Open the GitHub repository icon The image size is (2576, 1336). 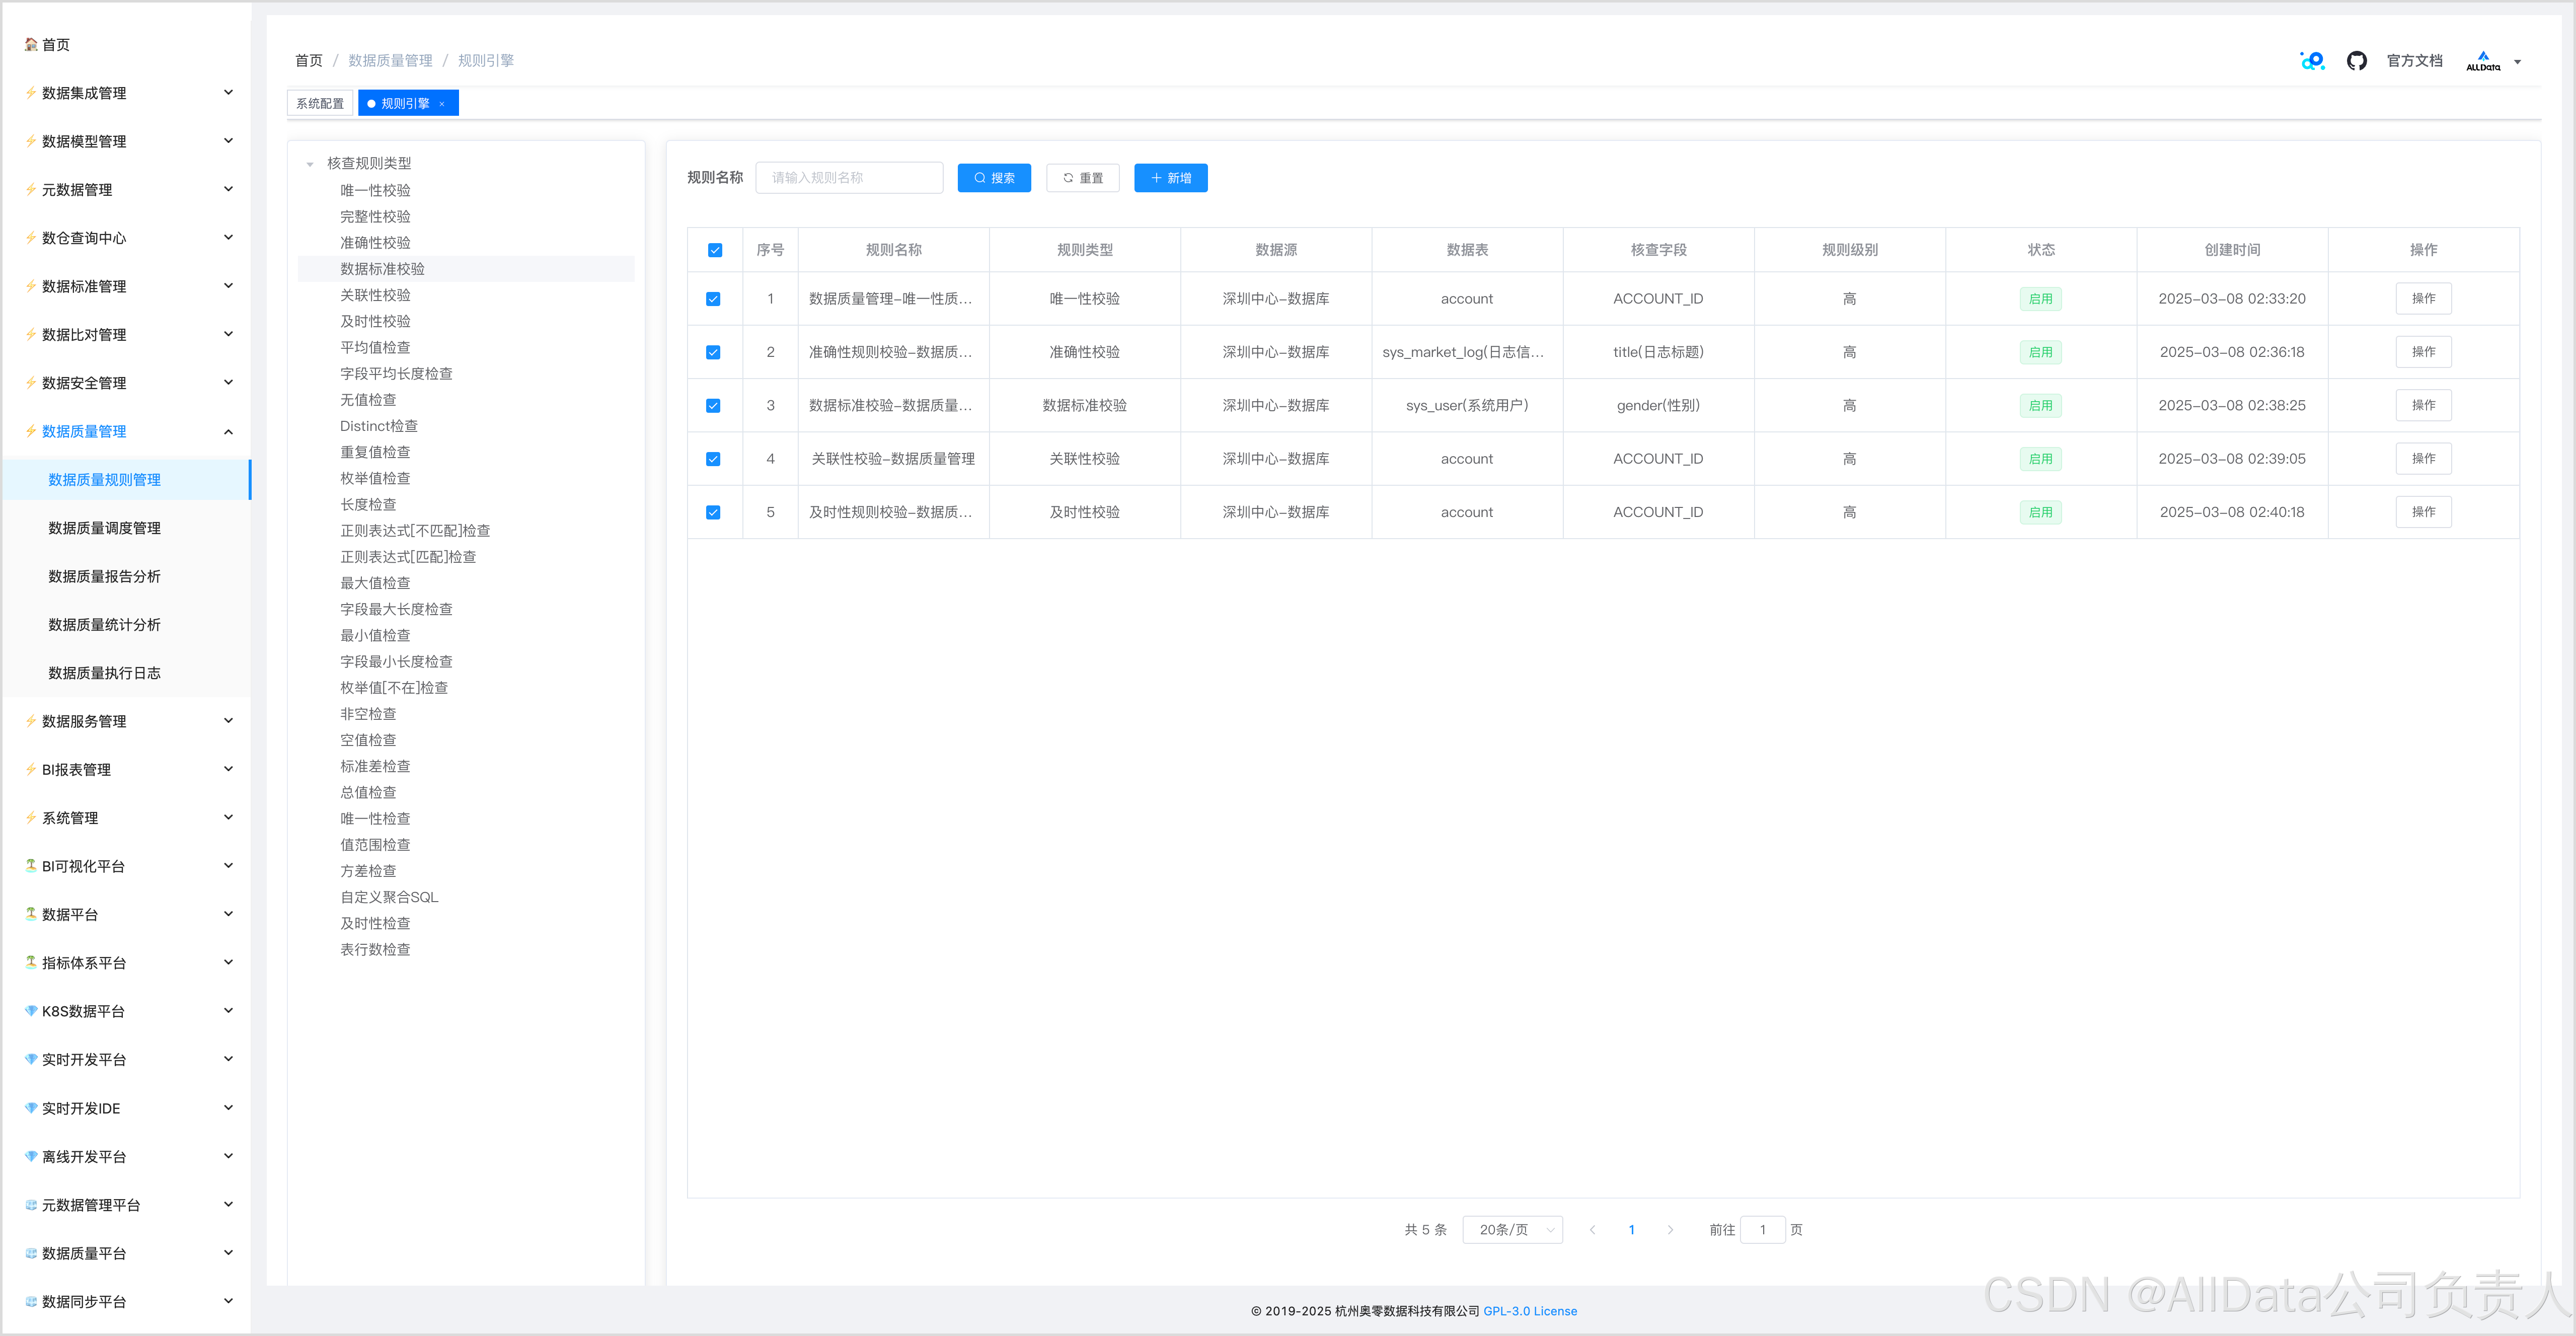pos(2356,61)
